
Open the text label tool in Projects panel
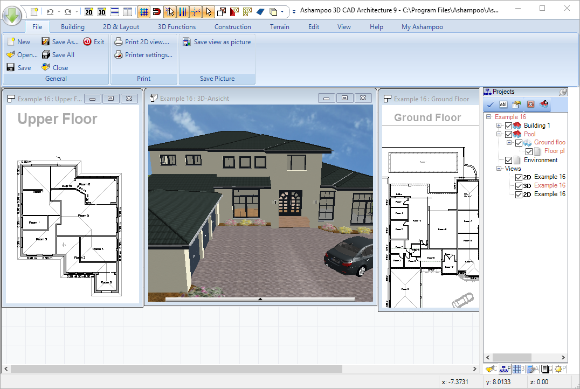tap(503, 104)
